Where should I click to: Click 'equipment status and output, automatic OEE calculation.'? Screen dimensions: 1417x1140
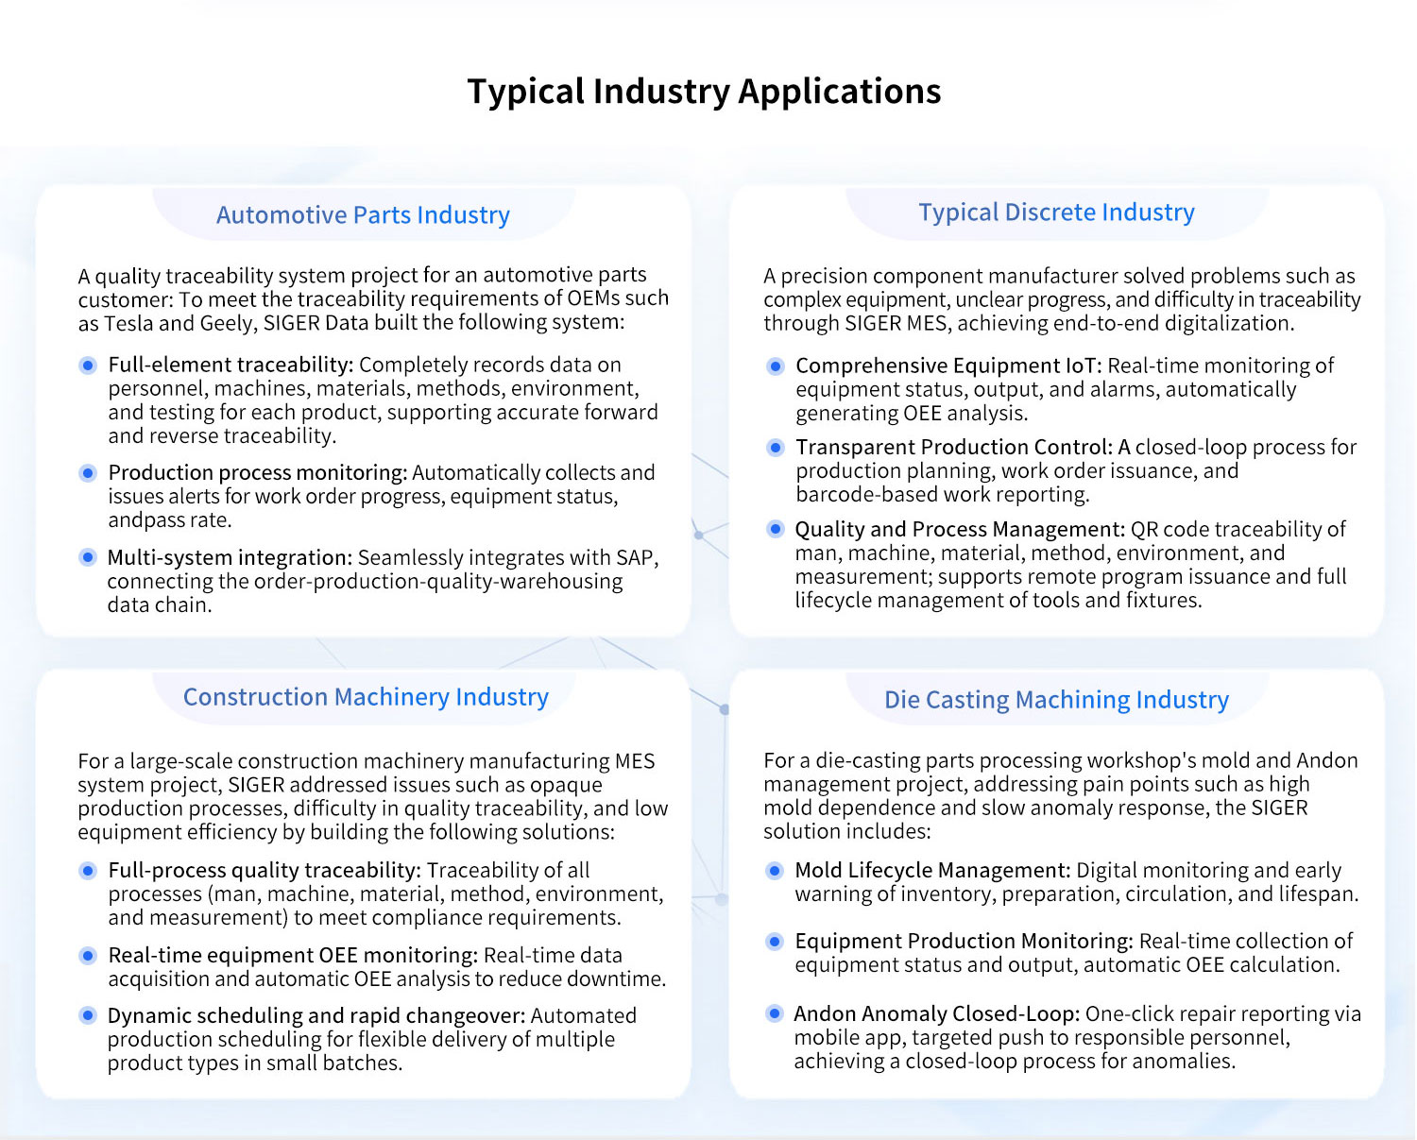tap(1067, 964)
